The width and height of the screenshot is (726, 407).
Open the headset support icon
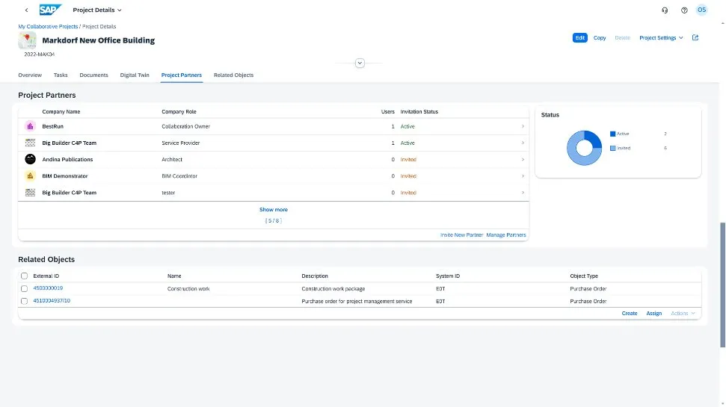665,10
